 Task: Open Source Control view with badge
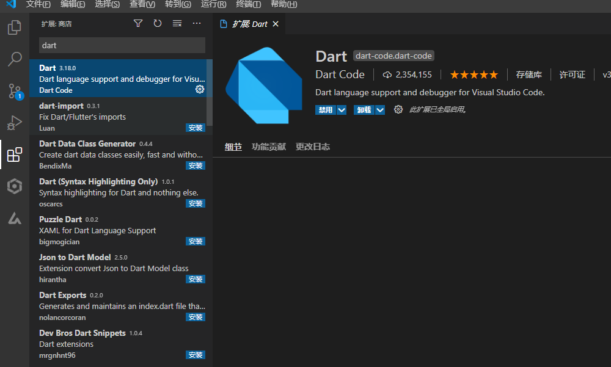15,91
